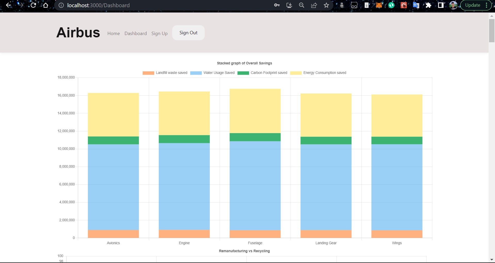Click the Fuselage axis label
495x263 pixels.
tap(255, 243)
